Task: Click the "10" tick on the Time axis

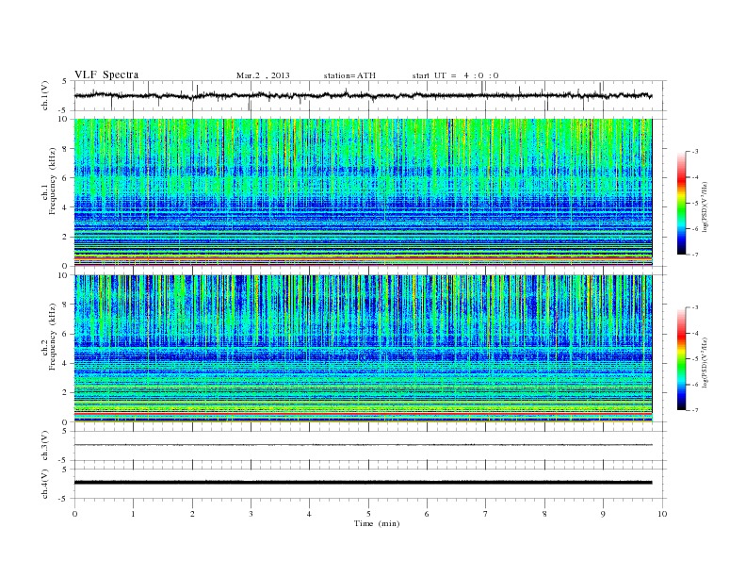Action: (x=662, y=514)
